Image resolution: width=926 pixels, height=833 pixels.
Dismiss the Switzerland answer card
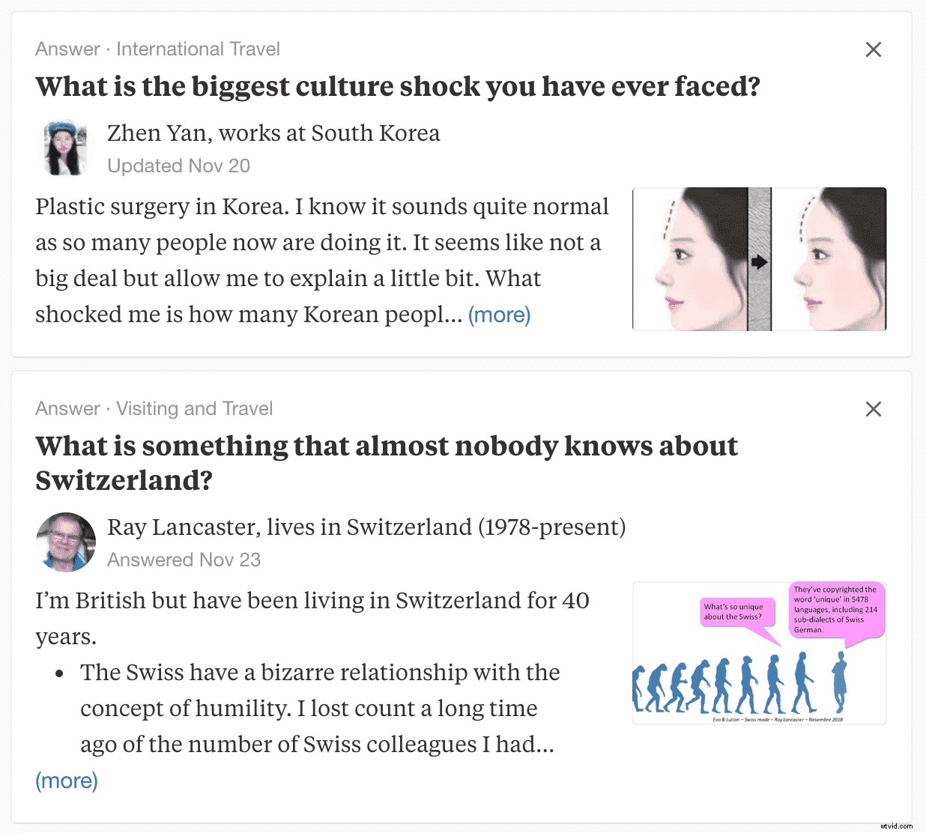pos(873,409)
